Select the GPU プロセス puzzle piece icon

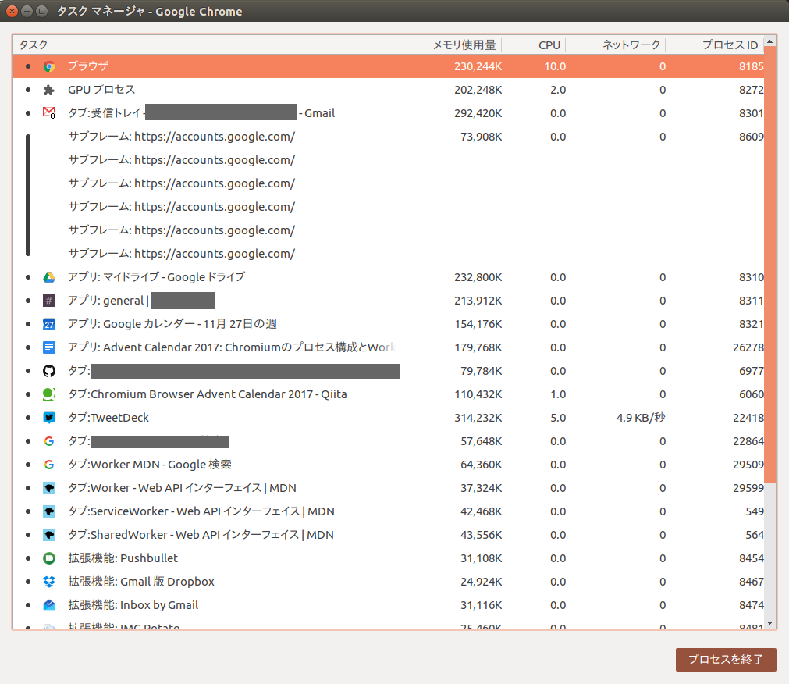click(x=48, y=90)
